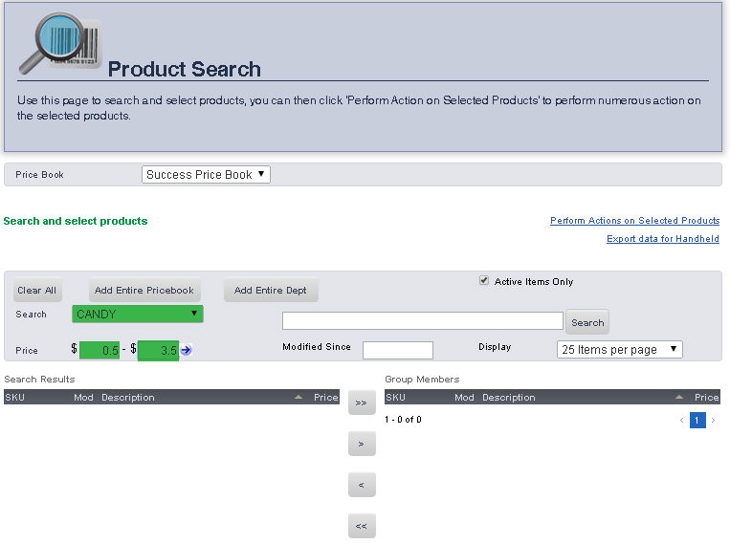The image size is (730, 544).
Task: Open Export data for Handheld link
Action: pyautogui.click(x=662, y=239)
